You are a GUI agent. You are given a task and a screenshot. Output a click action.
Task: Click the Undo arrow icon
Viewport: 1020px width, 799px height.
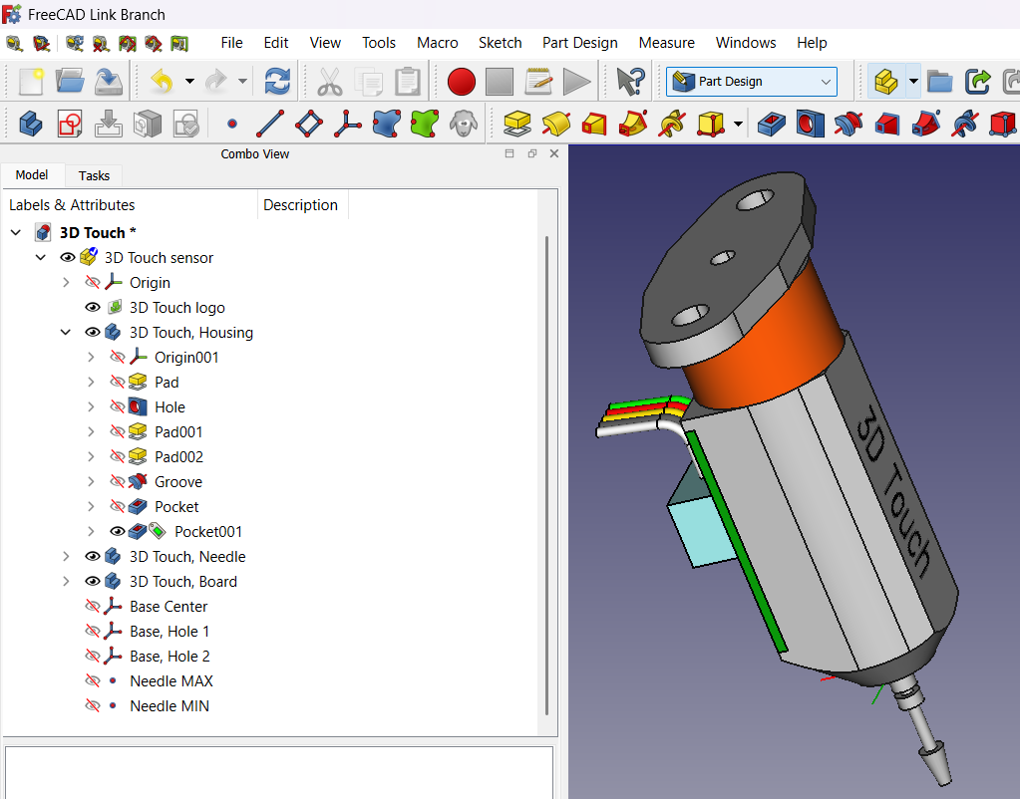coord(162,82)
